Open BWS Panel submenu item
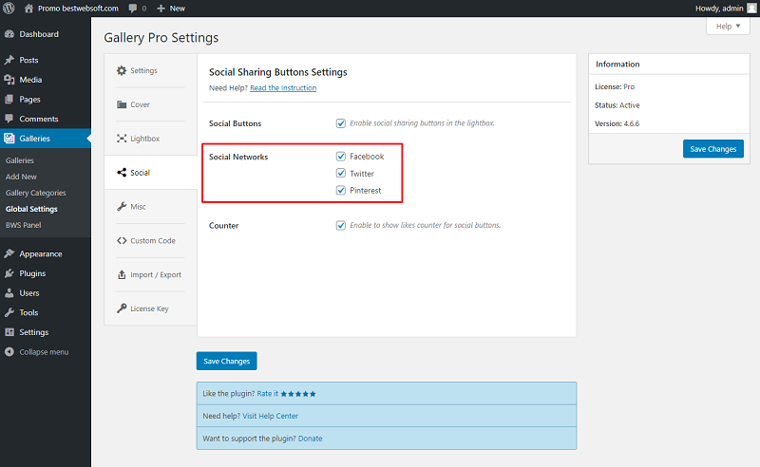This screenshot has width=760, height=467. pyautogui.click(x=23, y=225)
